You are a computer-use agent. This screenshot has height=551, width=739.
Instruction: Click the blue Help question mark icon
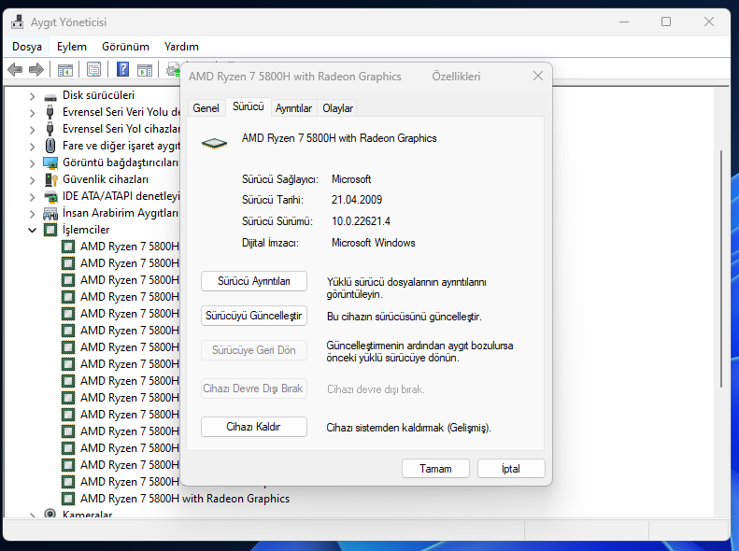click(x=122, y=70)
